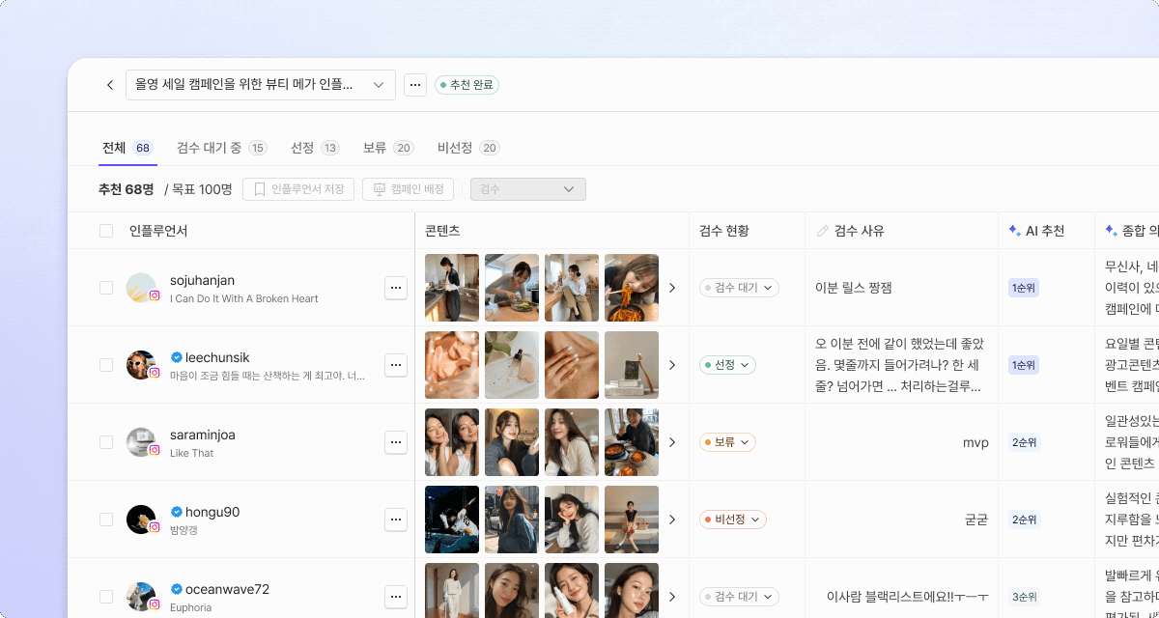Open the more menu for sojuhanjan

coord(396,288)
